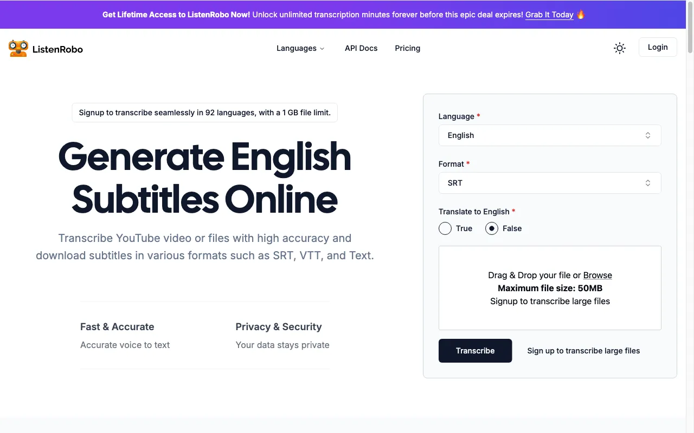Click the drag and drop upload area
The image size is (694, 433).
pos(550,288)
